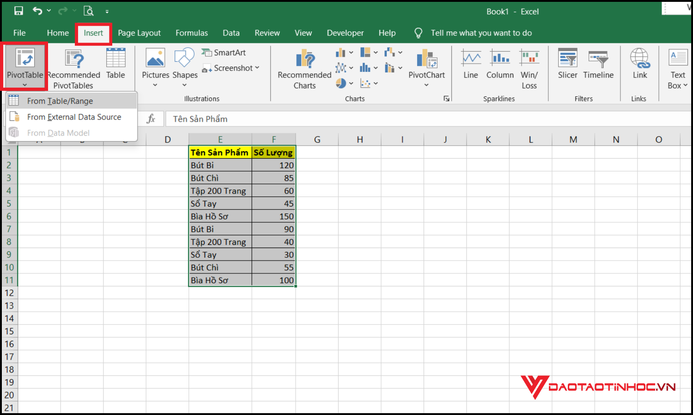Insert a hyperlink via the Link icon
The image size is (693, 415).
click(639, 65)
